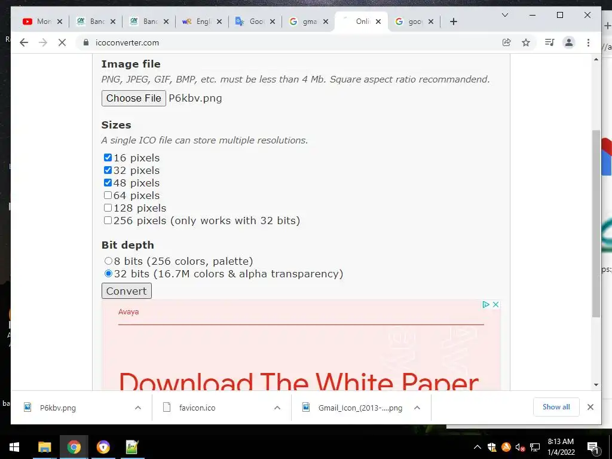This screenshot has height=459, width=612.
Task: Click the security tray icon
Action: 492,447
